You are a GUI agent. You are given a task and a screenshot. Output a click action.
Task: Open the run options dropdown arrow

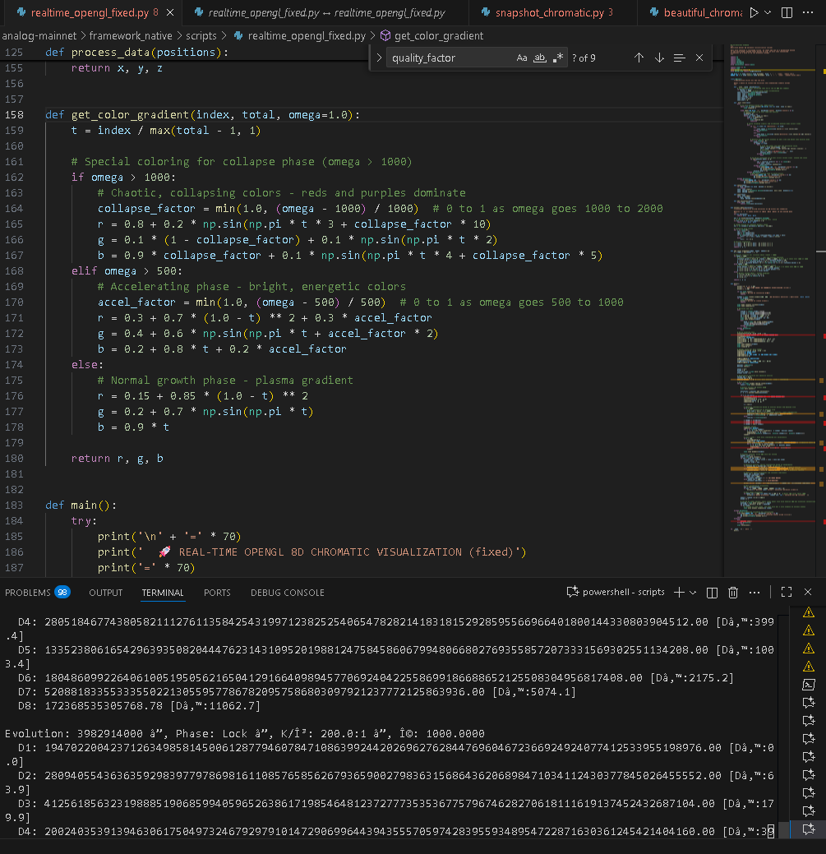pyautogui.click(x=768, y=13)
